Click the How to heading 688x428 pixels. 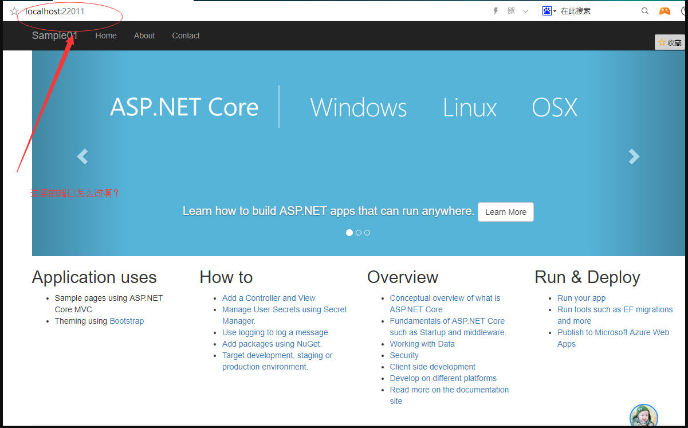coord(226,277)
